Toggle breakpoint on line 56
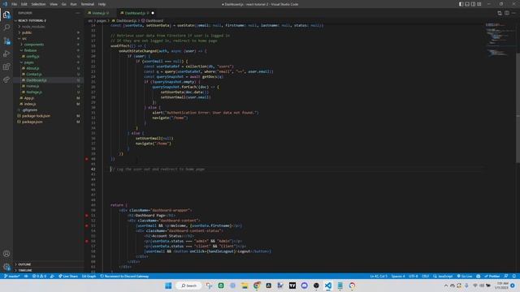The height and width of the screenshot is (292, 520). (87, 241)
